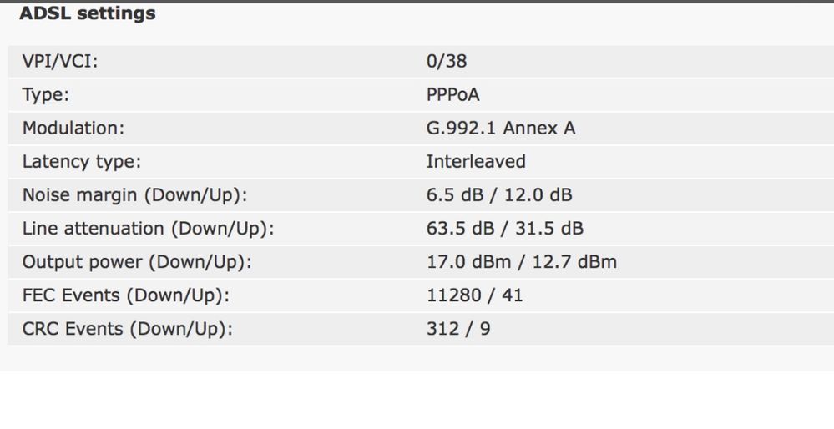The height and width of the screenshot is (429, 834).
Task: Select the Latency type label
Action: pos(81,162)
